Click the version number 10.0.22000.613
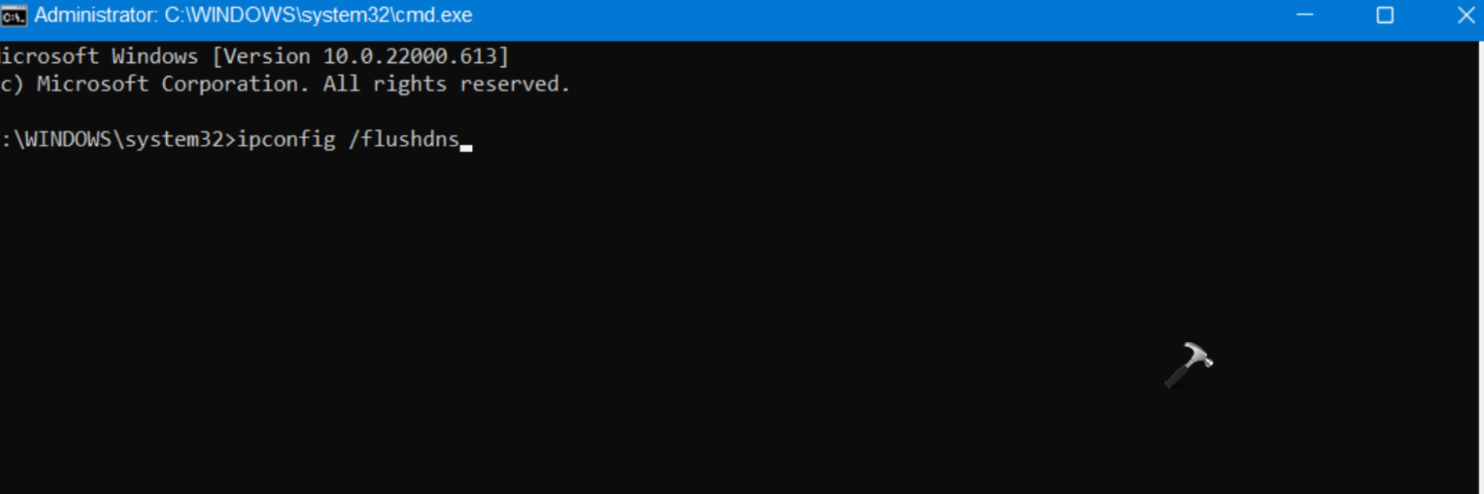The height and width of the screenshot is (494, 1484). [410, 56]
